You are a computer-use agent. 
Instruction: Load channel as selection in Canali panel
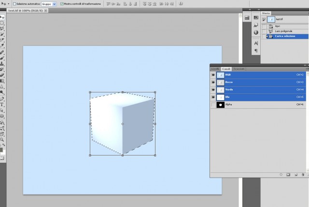pos(281,174)
